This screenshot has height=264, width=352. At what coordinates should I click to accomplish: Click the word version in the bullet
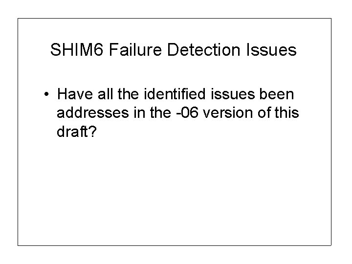pyautogui.click(x=228, y=112)
